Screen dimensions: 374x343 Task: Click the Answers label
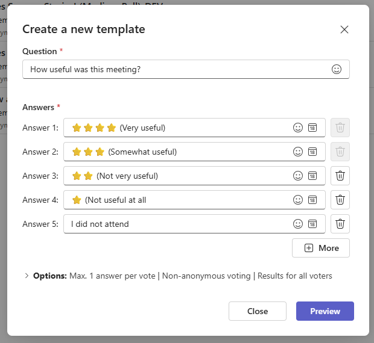tap(38, 107)
